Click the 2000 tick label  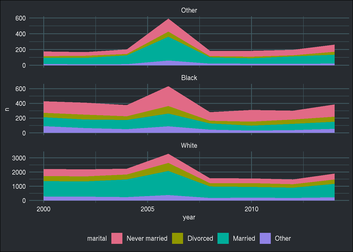(44, 209)
